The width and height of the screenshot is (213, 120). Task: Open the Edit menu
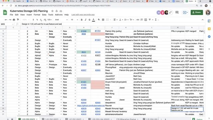click(x=17, y=15)
